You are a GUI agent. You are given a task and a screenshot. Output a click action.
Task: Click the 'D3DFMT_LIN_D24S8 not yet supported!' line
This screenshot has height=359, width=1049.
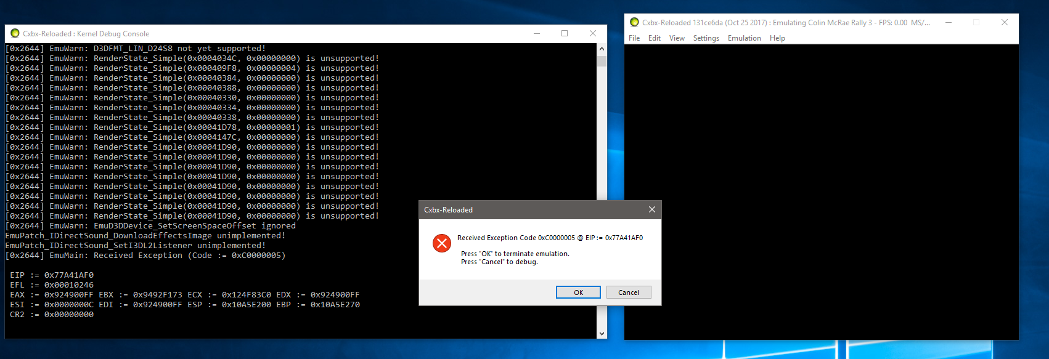tap(136, 48)
